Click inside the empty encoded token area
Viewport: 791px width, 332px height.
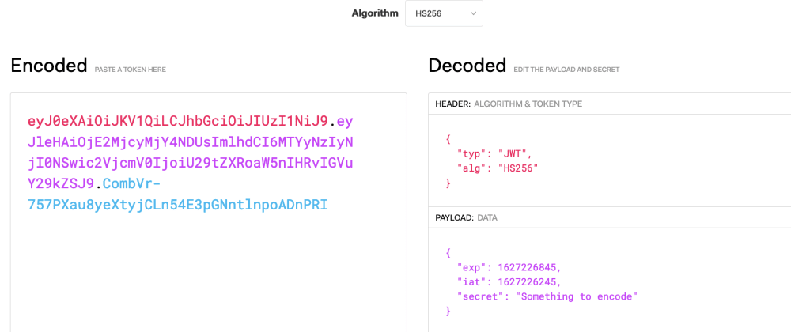(x=208, y=272)
